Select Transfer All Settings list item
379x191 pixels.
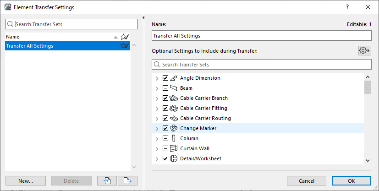[60, 46]
